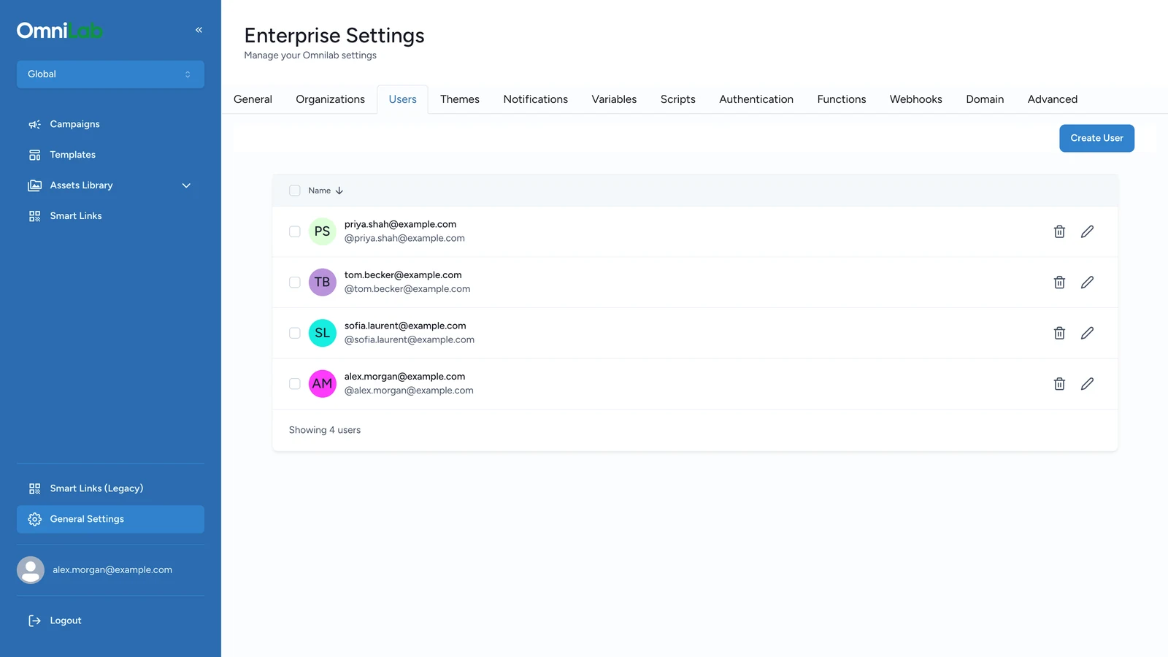Open the Organizations tab
Viewport: 1168px width, 657px height.
tap(330, 99)
